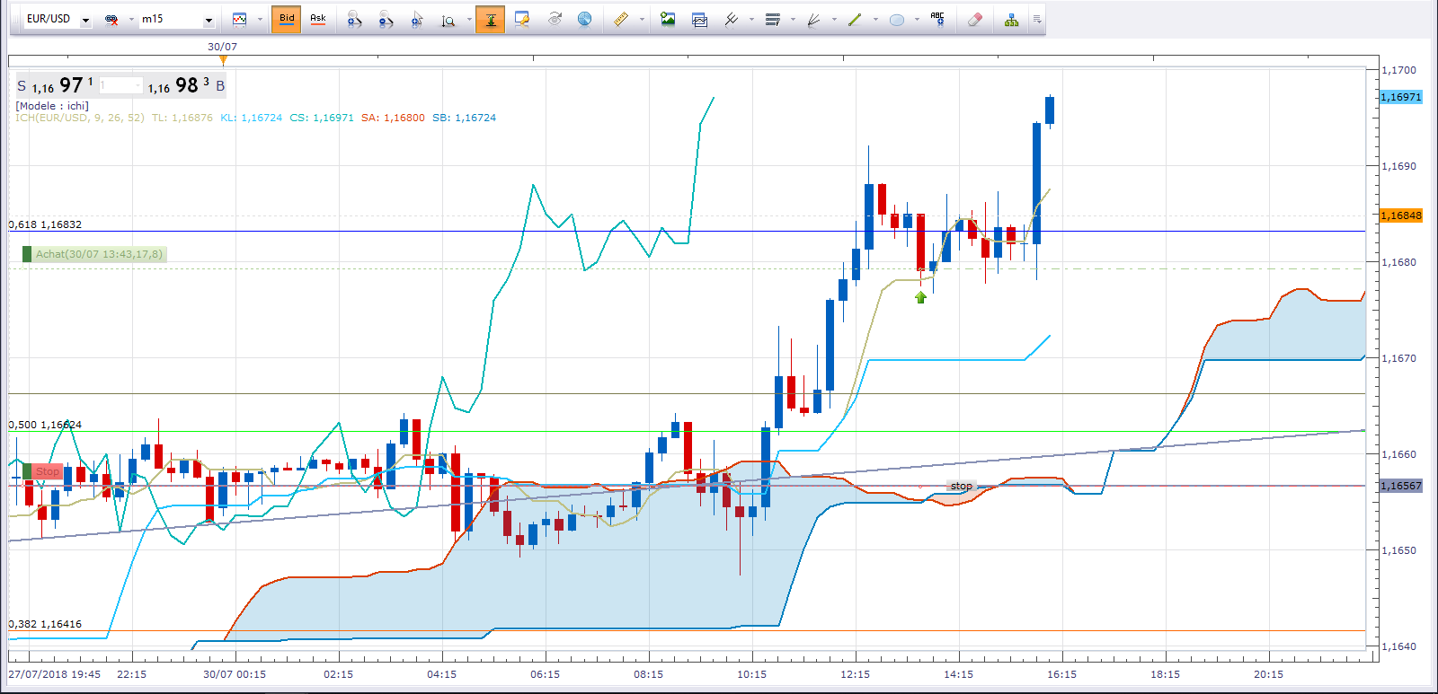Open chart properties with key icon
This screenshot has width=1438, height=694.
pos(522,20)
